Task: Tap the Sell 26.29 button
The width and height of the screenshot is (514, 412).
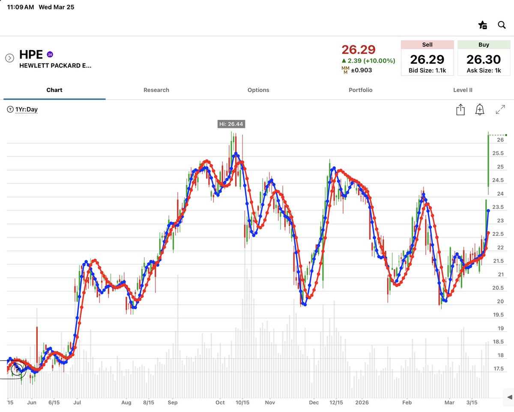Action: coord(427,58)
